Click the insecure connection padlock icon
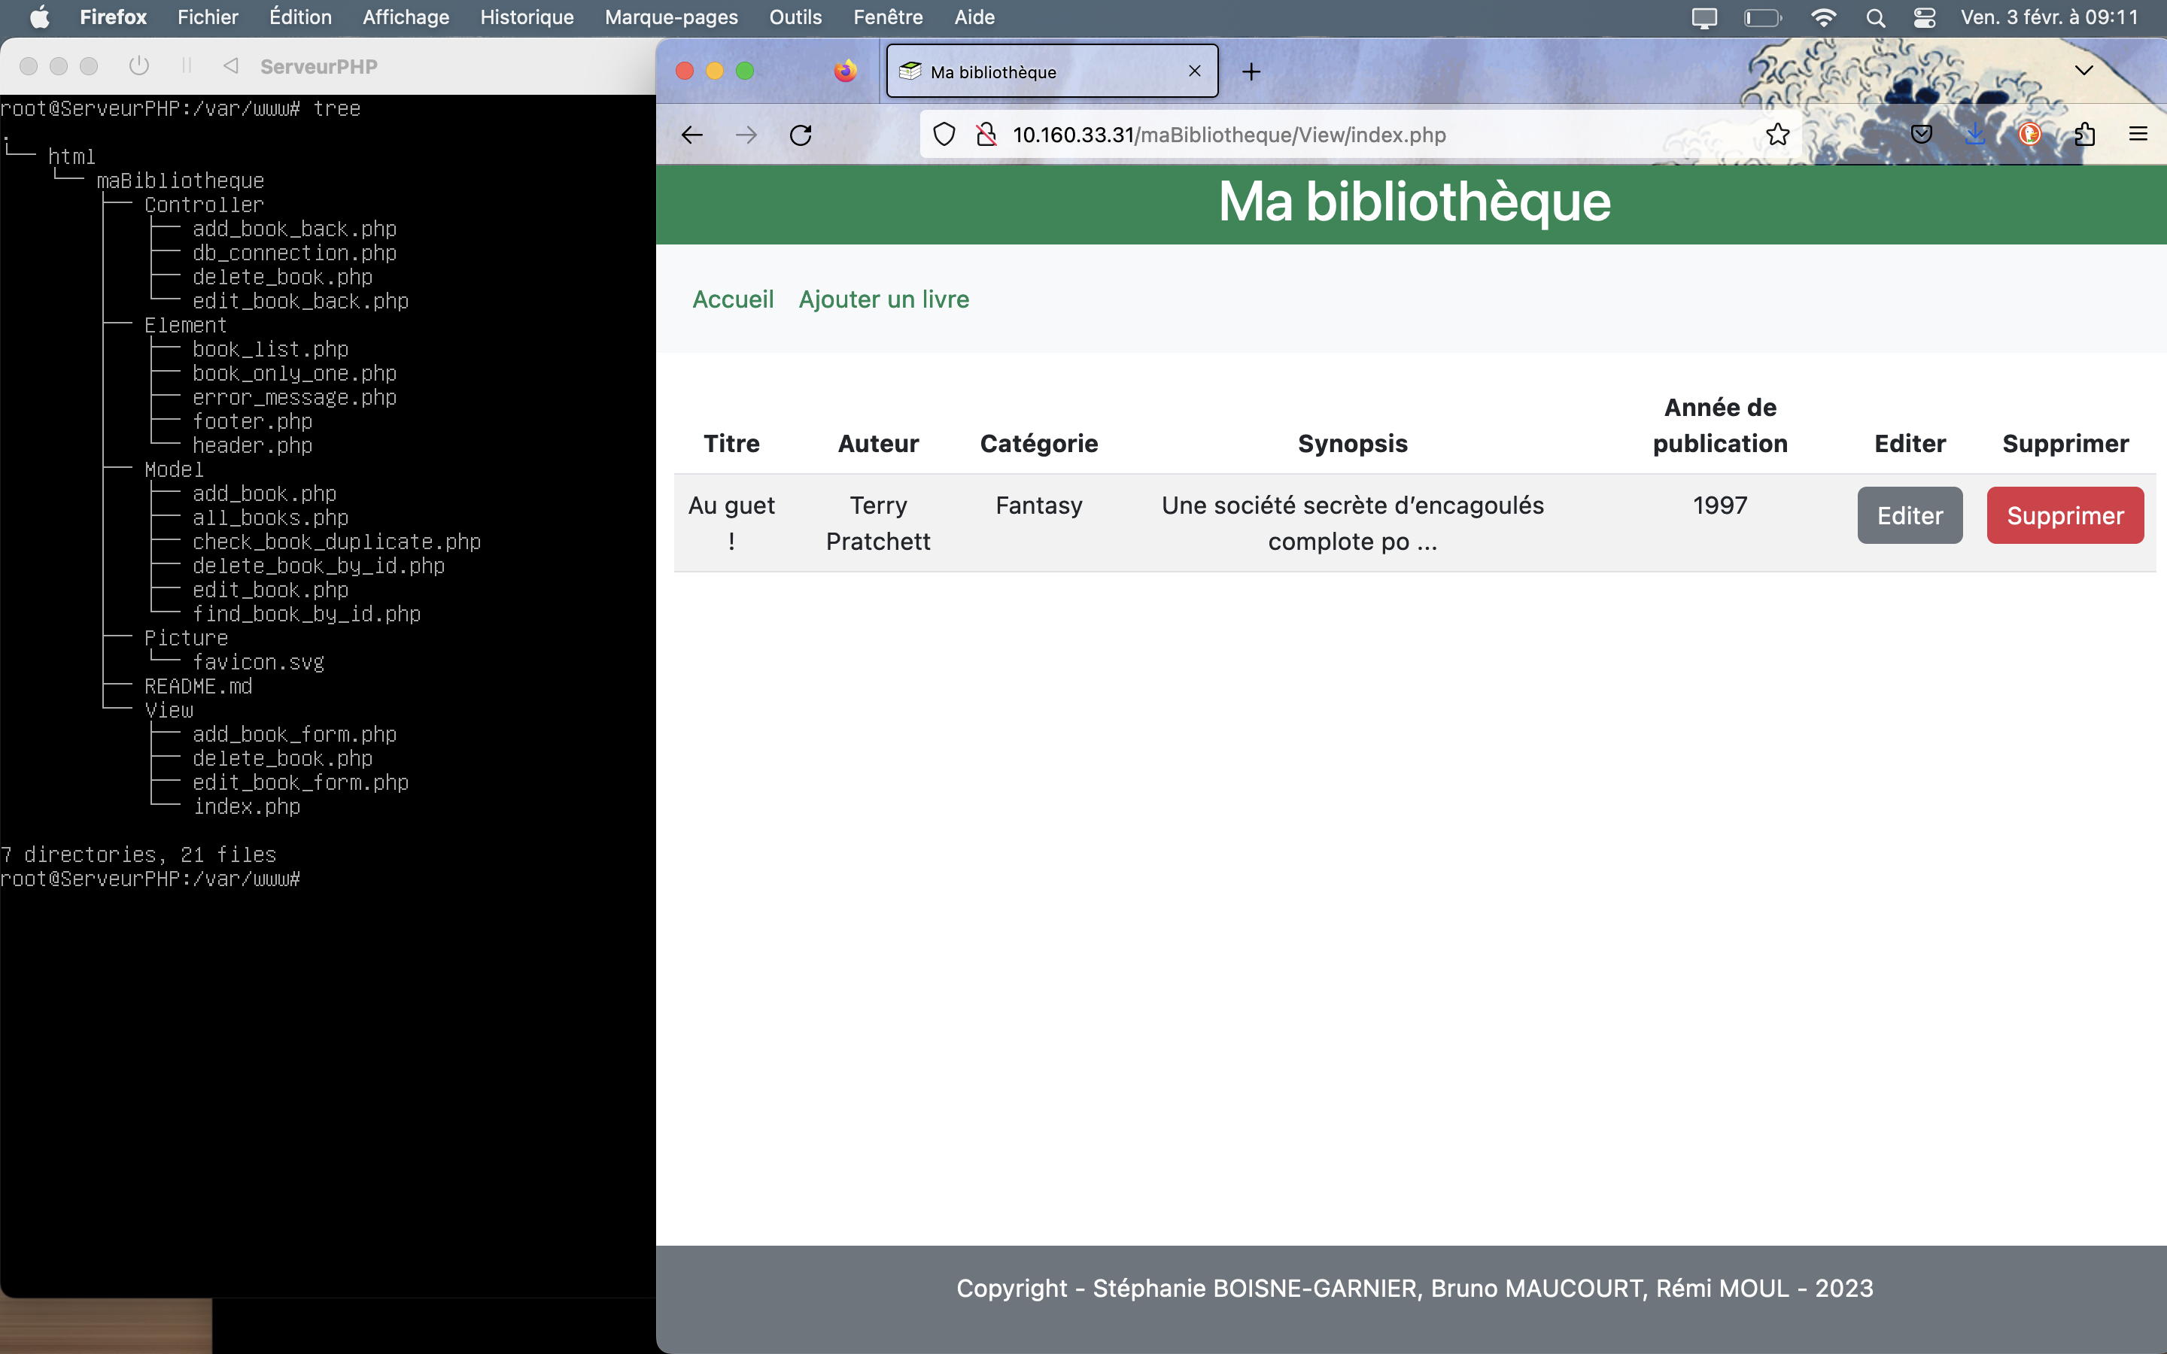This screenshot has height=1354, width=2167. (x=986, y=135)
